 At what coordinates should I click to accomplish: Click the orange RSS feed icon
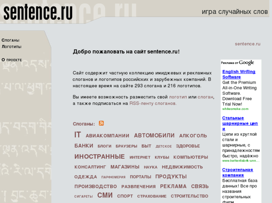pyautogui.click(x=101, y=123)
